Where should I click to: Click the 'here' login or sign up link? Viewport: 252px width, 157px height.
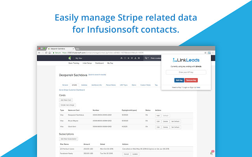198,88
